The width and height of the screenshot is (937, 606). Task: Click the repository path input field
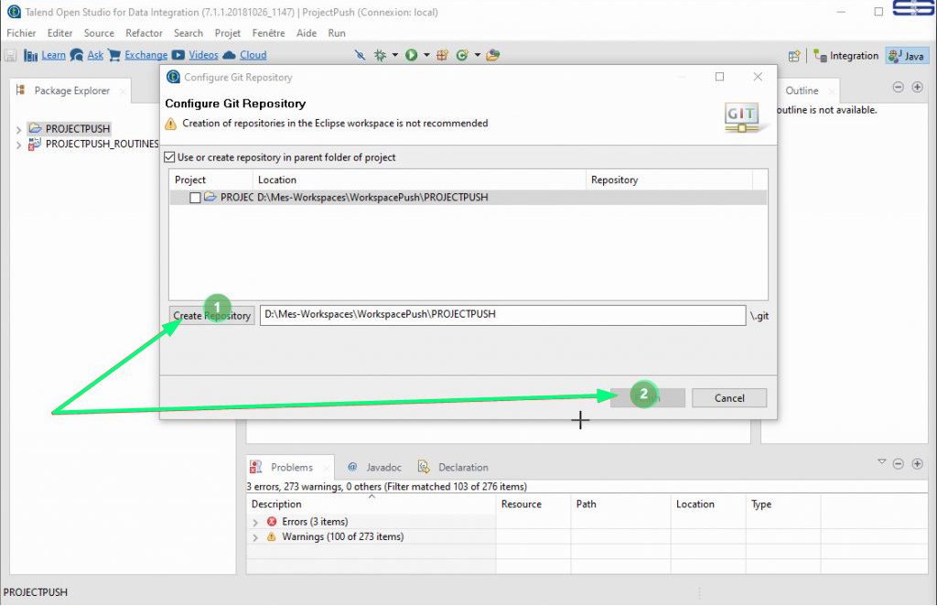(x=502, y=315)
